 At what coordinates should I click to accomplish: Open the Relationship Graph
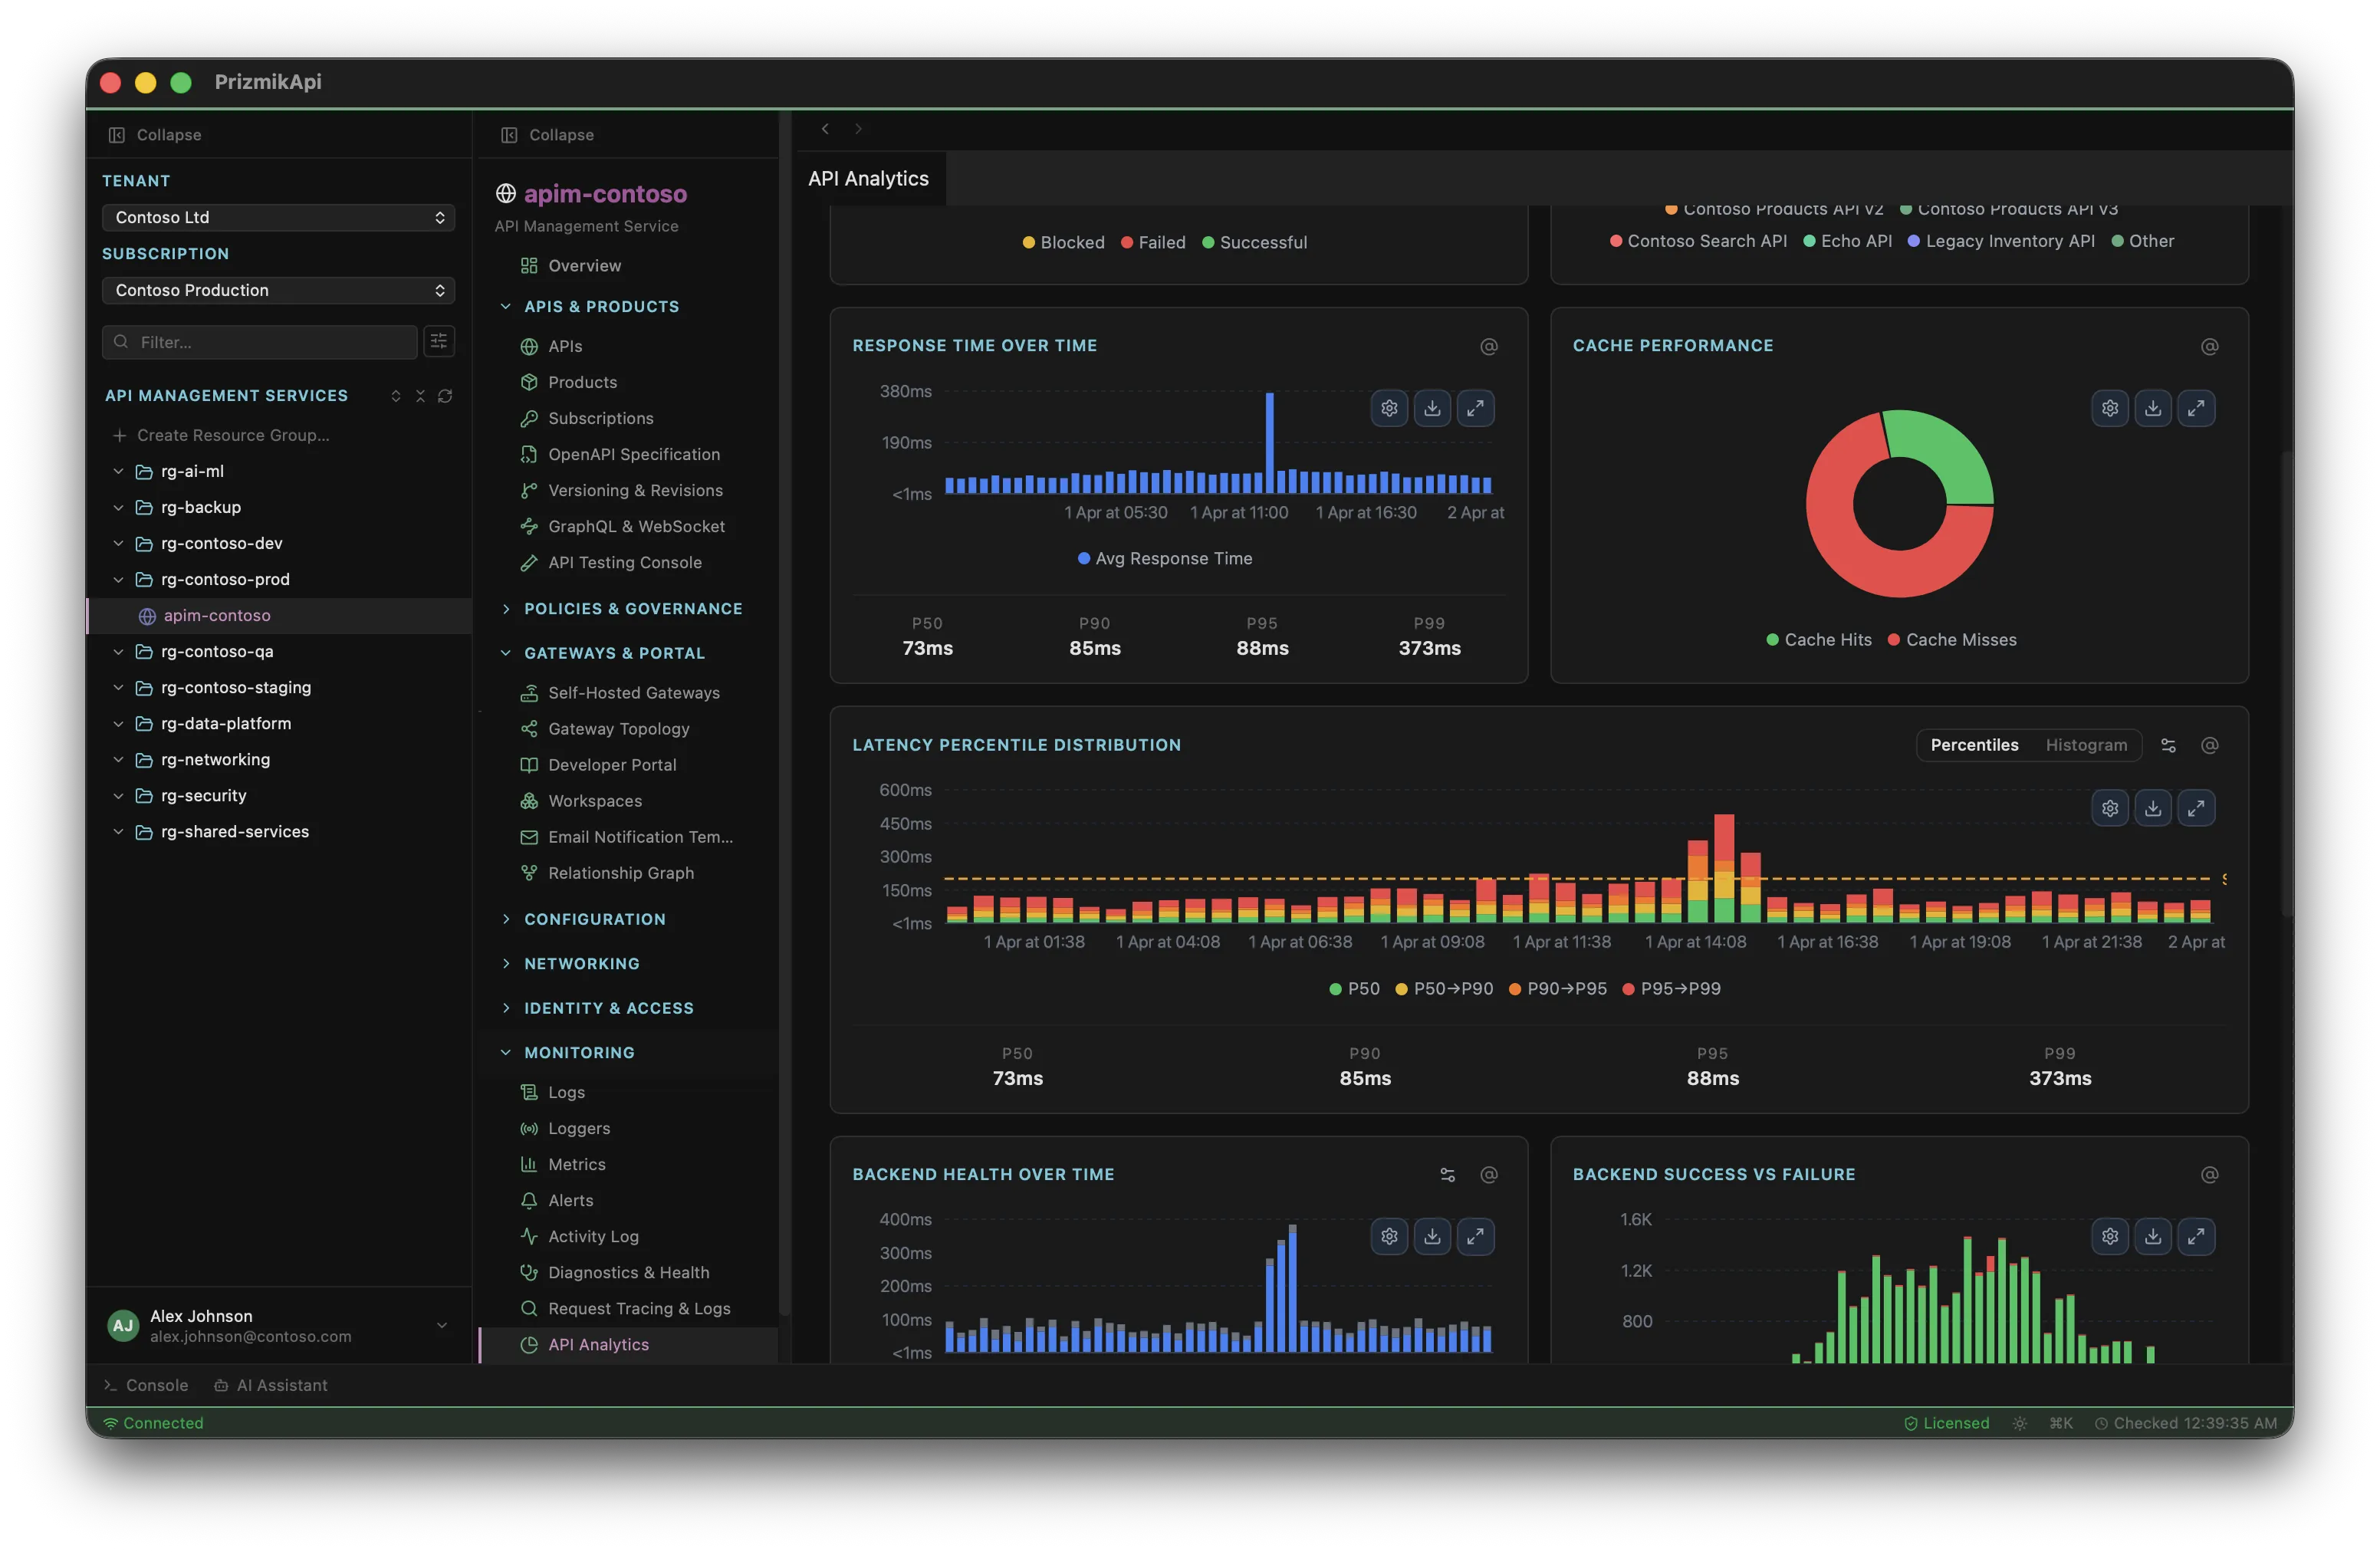coord(621,872)
